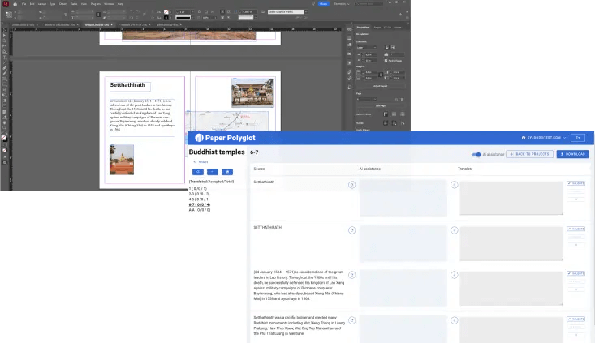
Task: Open the Window menu in InDesign
Action: [108, 4]
